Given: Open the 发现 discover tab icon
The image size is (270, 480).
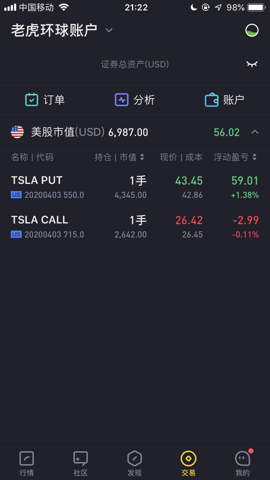Looking at the screenshot, I should [135, 459].
